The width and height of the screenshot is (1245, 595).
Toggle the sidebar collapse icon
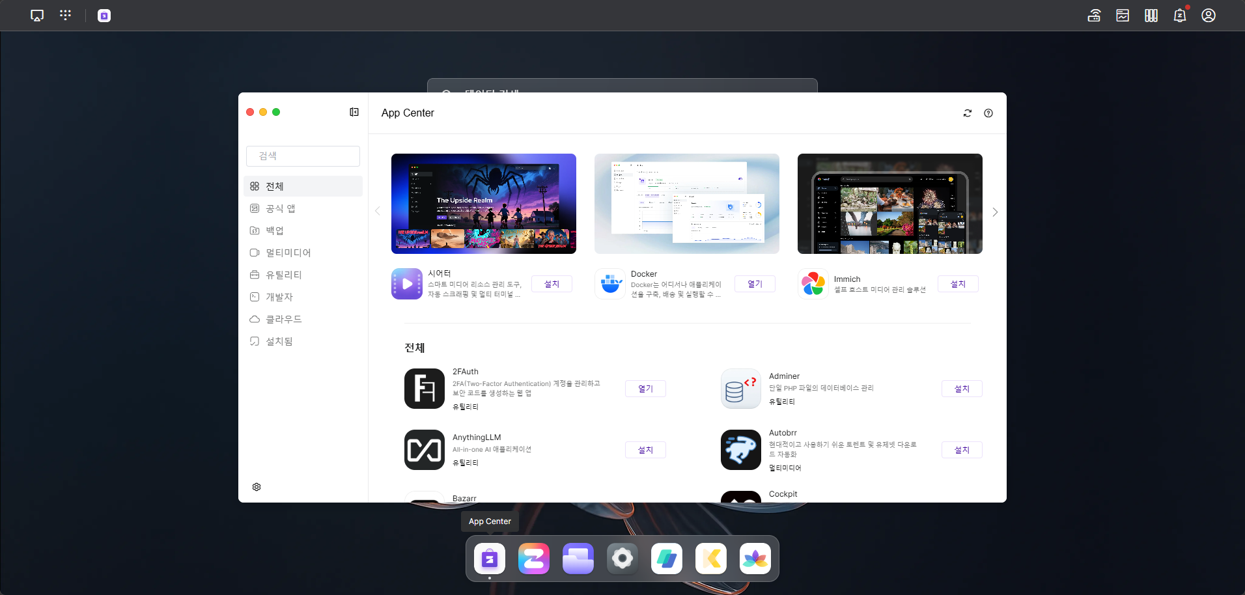[354, 112]
